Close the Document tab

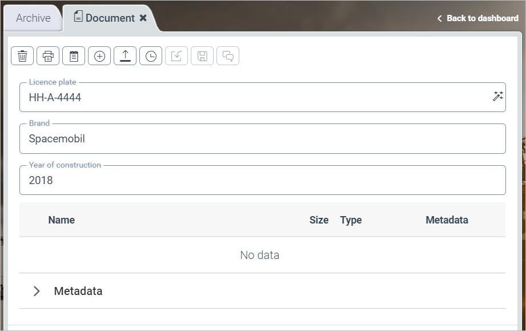[143, 18]
